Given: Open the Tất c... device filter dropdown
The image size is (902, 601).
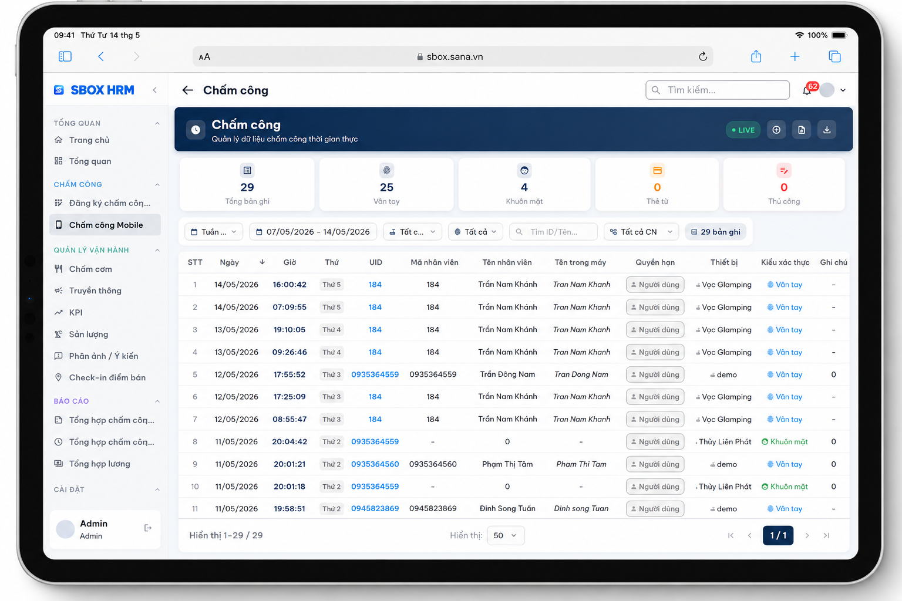Looking at the screenshot, I should pyautogui.click(x=412, y=232).
